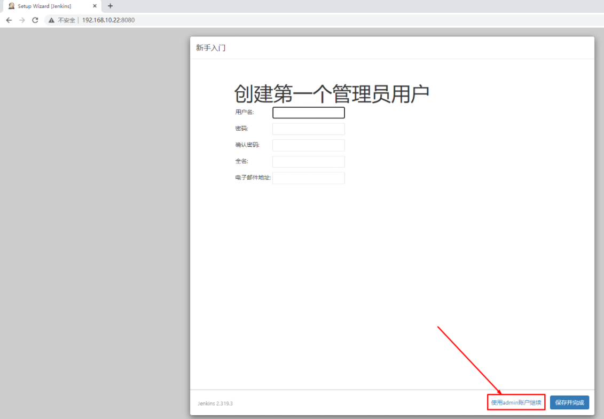604x419 pixels.
Task: Reload the page with refresh icon
Action: click(35, 20)
